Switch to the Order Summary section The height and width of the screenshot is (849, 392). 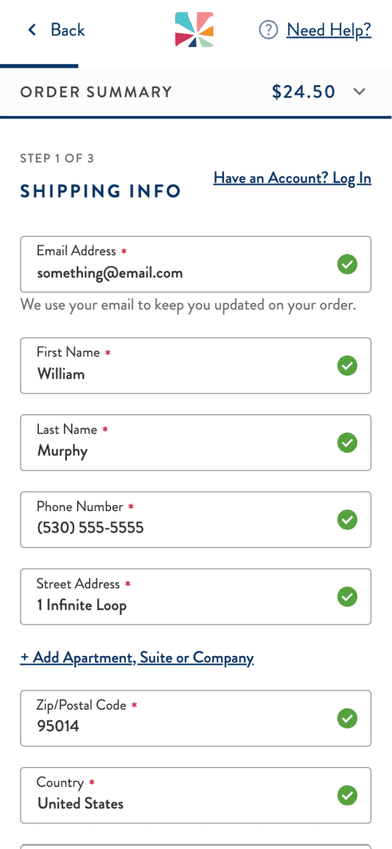point(96,92)
